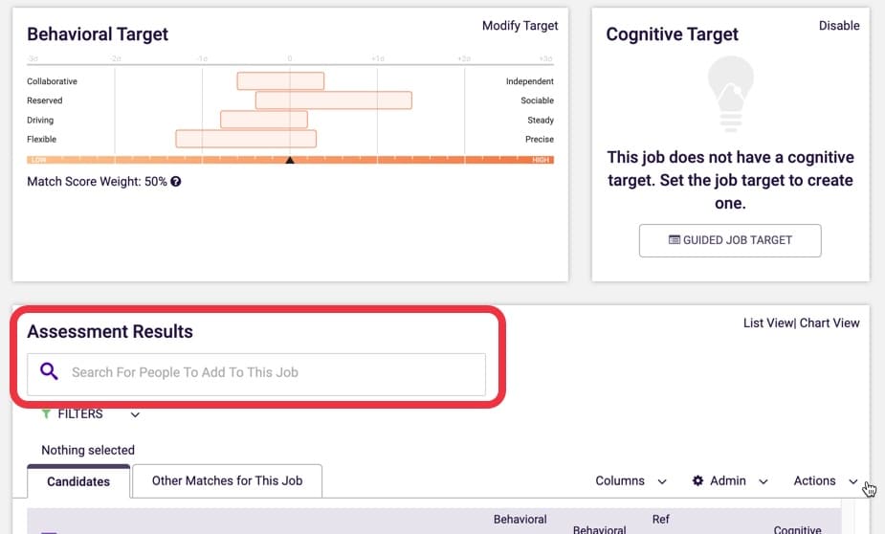Select the Candidates tab
Viewport: 885px width, 534px height.
click(78, 481)
